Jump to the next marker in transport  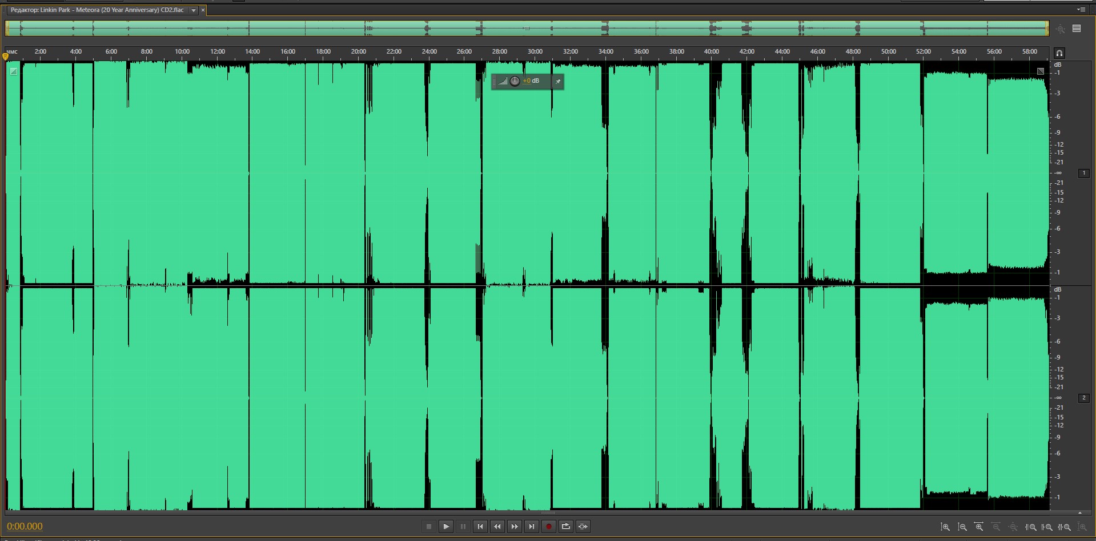click(532, 527)
